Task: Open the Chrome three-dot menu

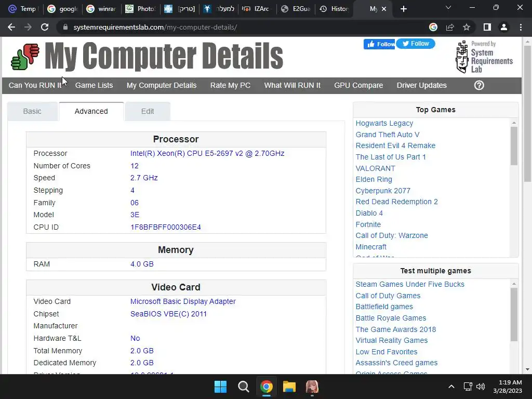Action: (x=521, y=27)
